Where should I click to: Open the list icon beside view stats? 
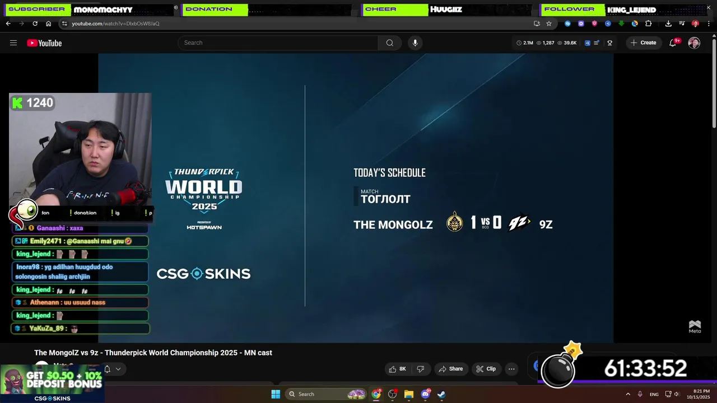click(597, 43)
